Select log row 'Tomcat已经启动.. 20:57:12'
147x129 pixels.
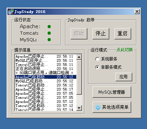pos(46,106)
